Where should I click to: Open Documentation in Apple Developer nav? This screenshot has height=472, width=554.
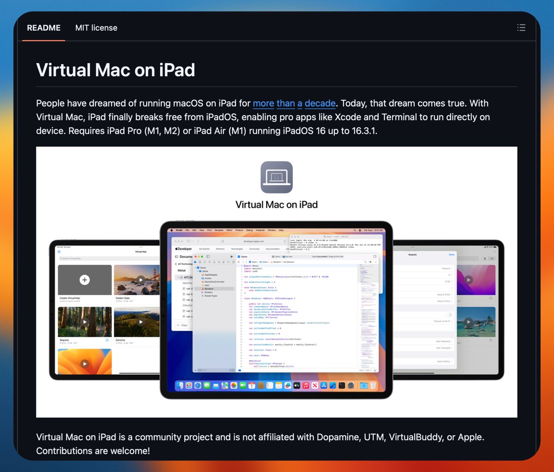tap(272, 249)
